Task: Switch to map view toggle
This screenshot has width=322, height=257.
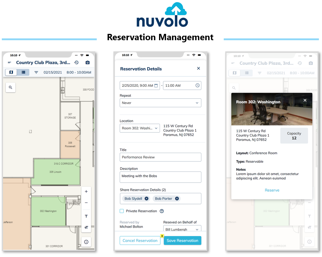Action: coord(11,72)
